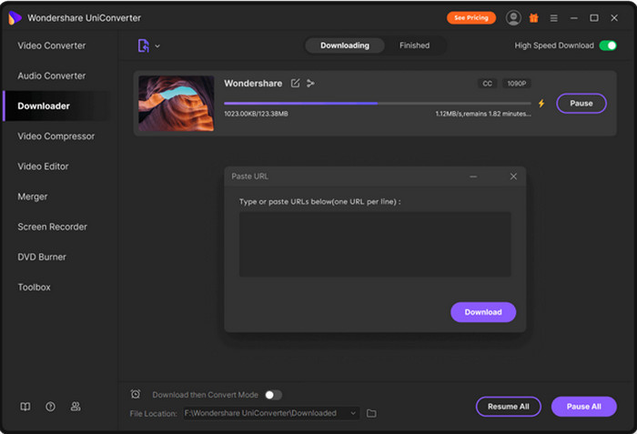637x434 pixels.
Task: Open the community people icon
Action: [76, 407]
